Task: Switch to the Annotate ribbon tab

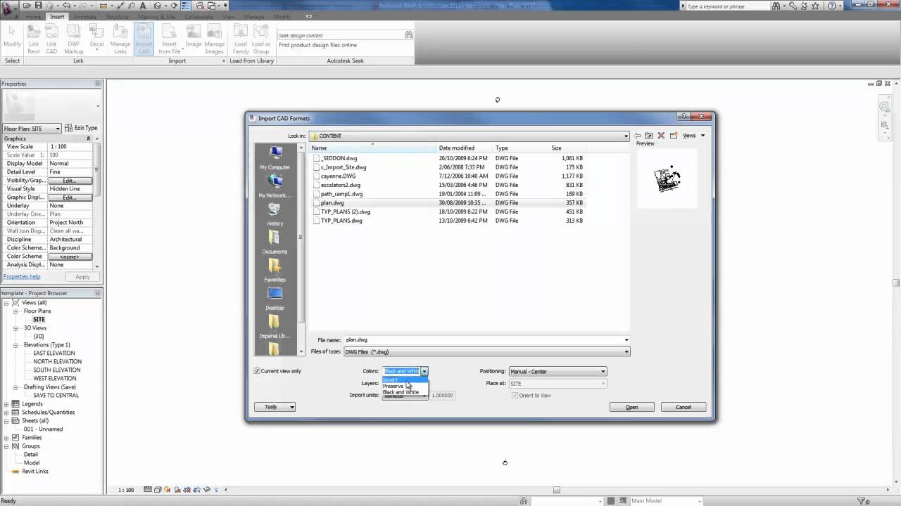Action: point(84,17)
